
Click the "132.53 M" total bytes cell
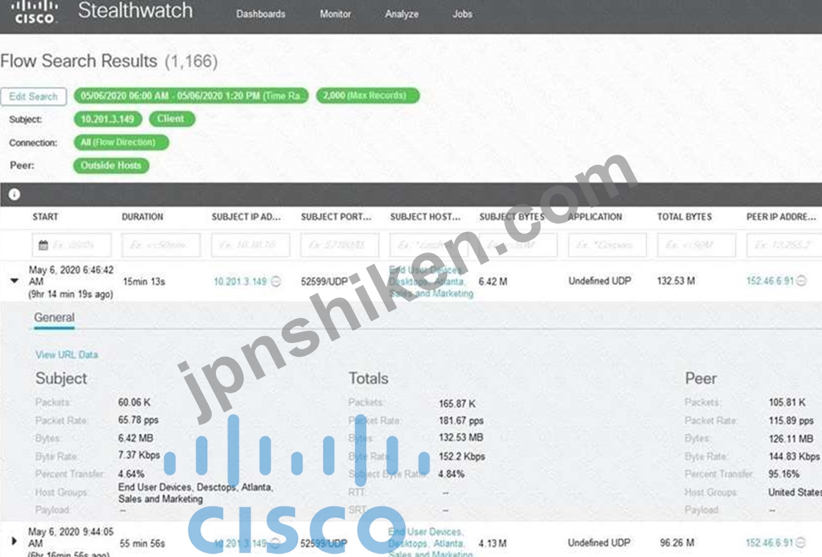click(x=676, y=281)
